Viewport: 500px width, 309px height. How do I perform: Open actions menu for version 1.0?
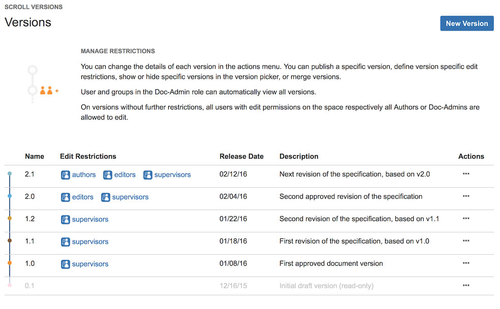[466, 263]
